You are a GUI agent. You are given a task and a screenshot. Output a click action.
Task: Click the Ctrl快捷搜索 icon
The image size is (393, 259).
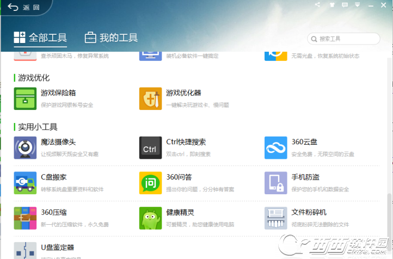click(x=150, y=148)
